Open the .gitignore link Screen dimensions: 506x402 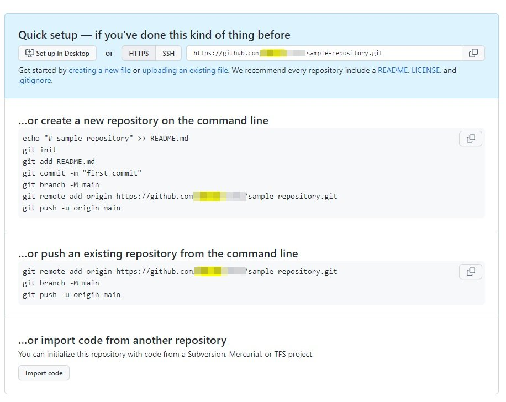tap(34, 81)
